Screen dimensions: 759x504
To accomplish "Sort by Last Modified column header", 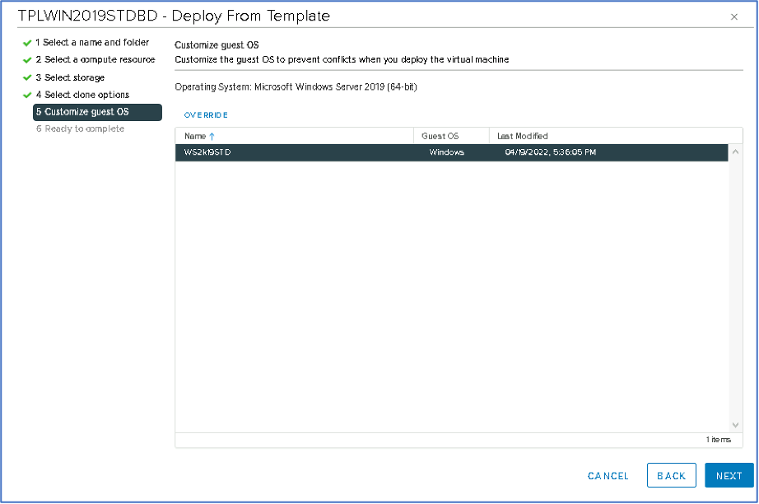I will pos(522,136).
